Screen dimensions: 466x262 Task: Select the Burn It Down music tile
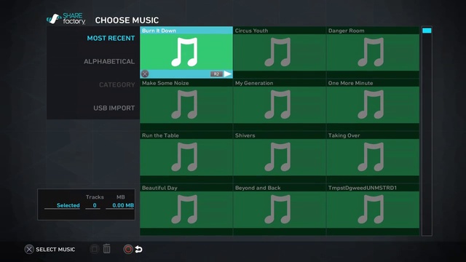pyautogui.click(x=186, y=52)
